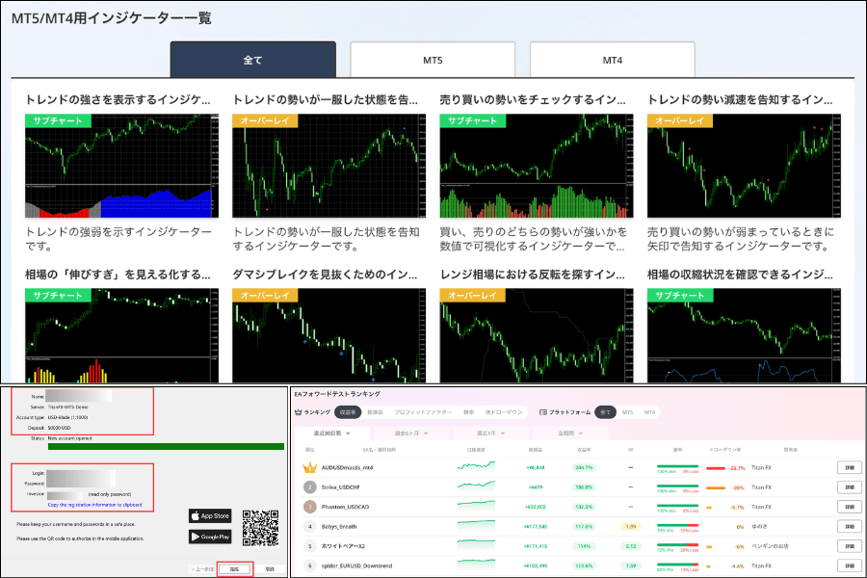Open 詳細 for the Babys_Breath row
Screen dimensions: 867x578
pyautogui.click(x=850, y=527)
